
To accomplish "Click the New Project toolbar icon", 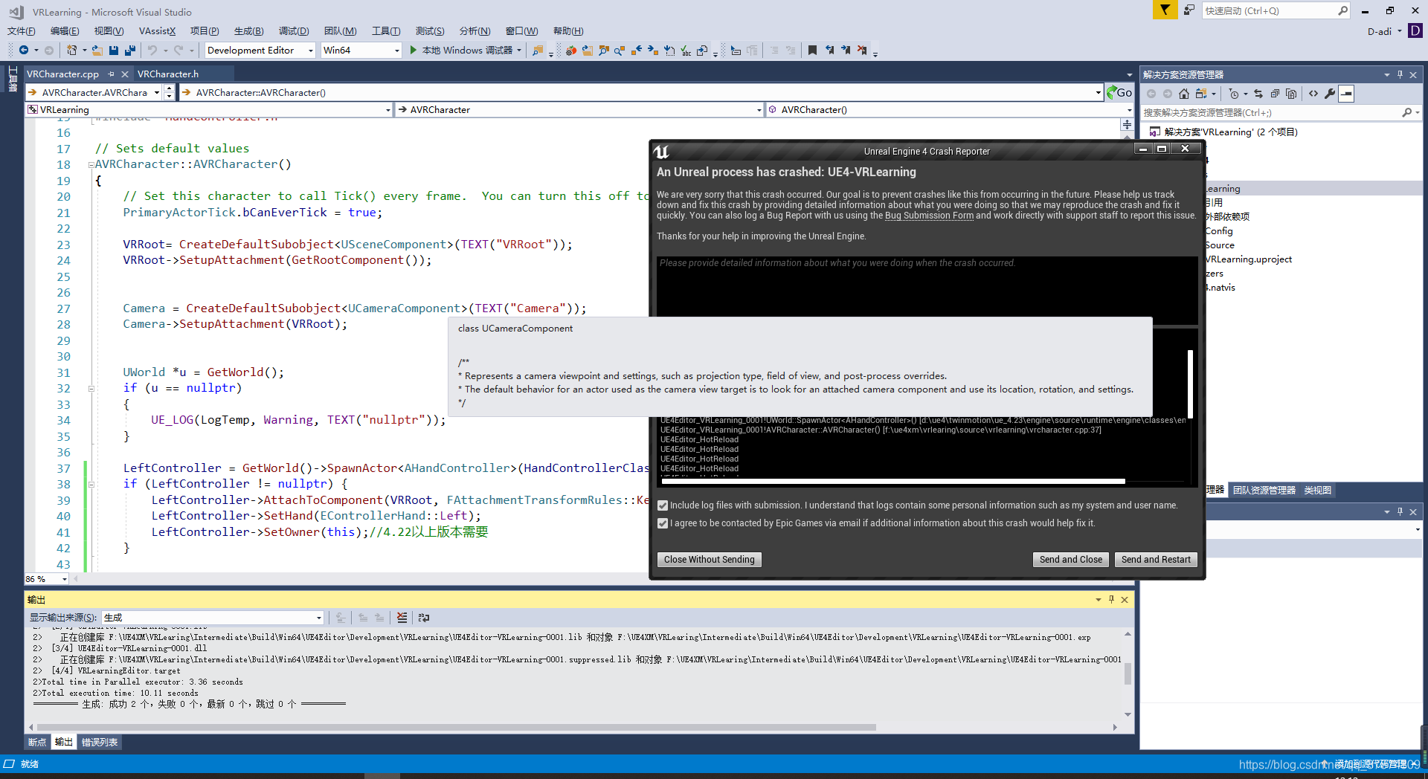I will pyautogui.click(x=72, y=50).
